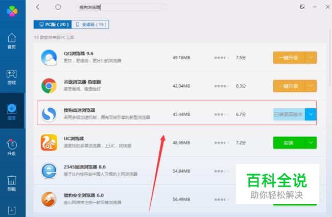This screenshot has width=332, height=217.
Task: Expand the dropdown next to 谷歌浏览器 upgrade
Action: (311, 86)
